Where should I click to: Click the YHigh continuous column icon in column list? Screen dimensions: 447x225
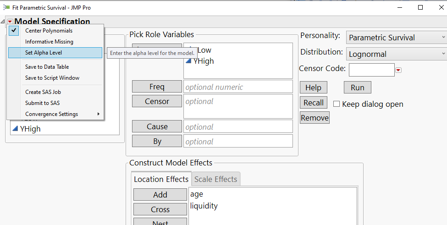[15, 129]
